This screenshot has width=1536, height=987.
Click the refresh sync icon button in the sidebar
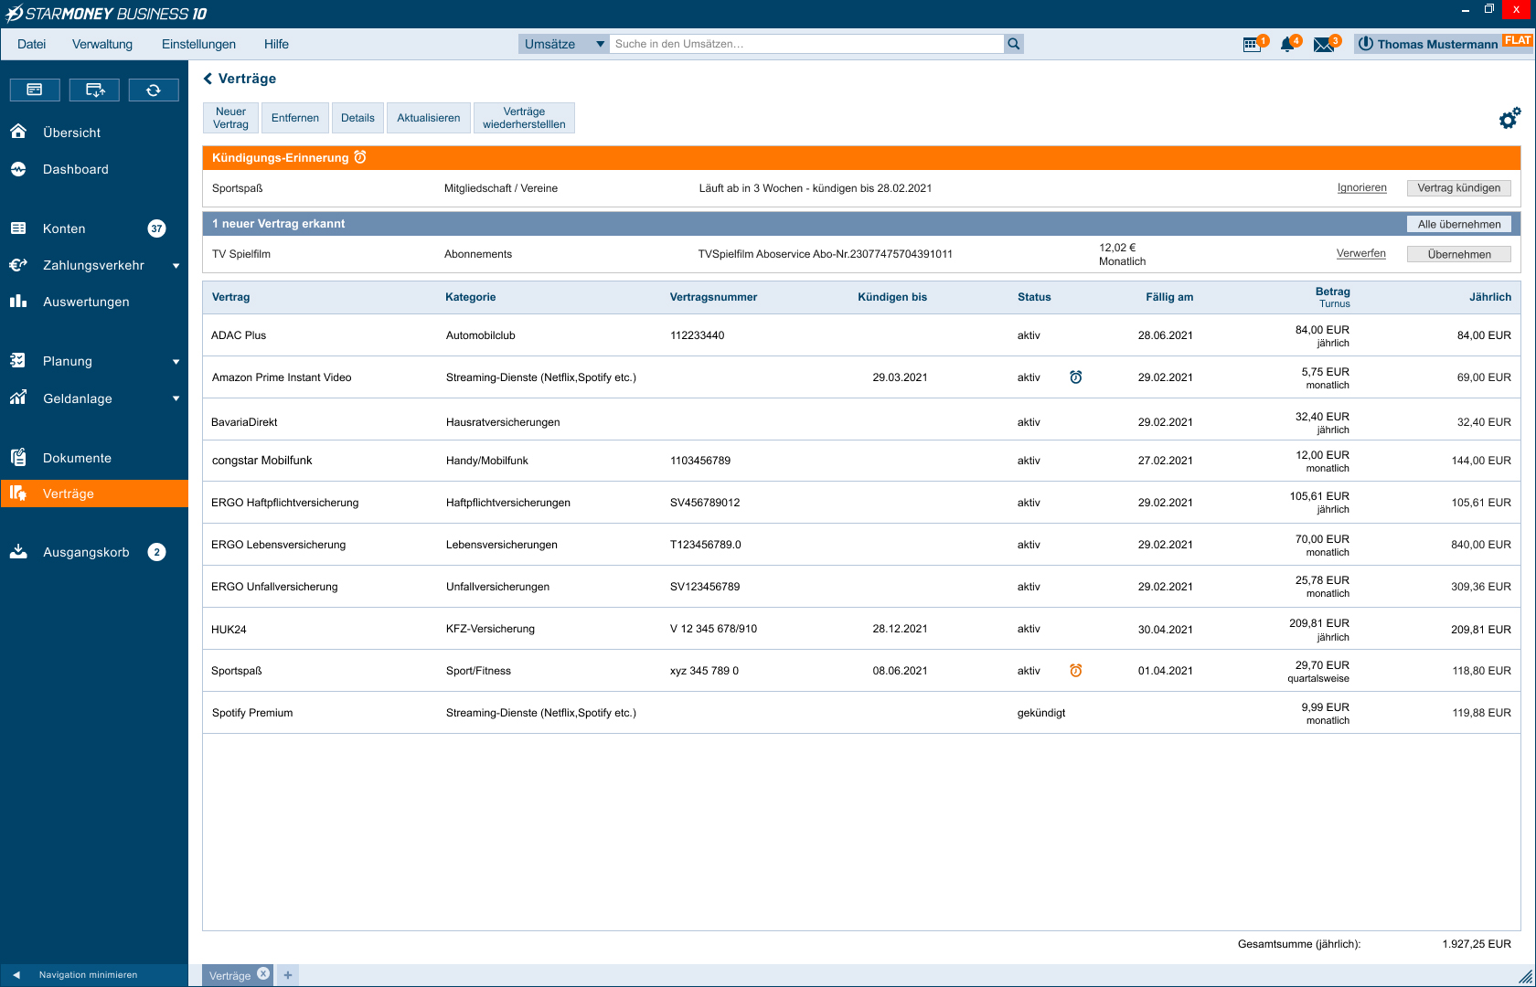(x=154, y=90)
